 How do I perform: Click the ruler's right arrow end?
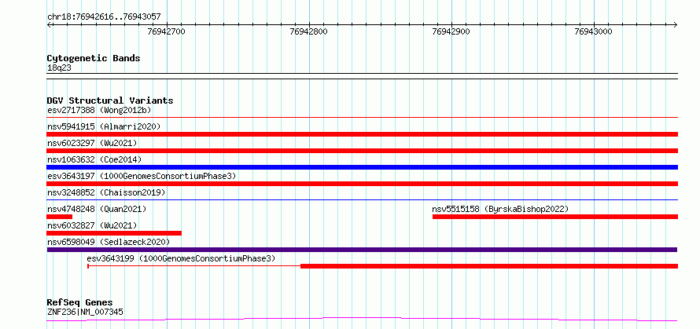[675, 25]
